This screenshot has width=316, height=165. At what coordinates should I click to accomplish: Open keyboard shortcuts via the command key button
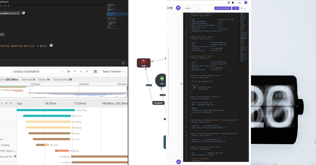point(95,71)
